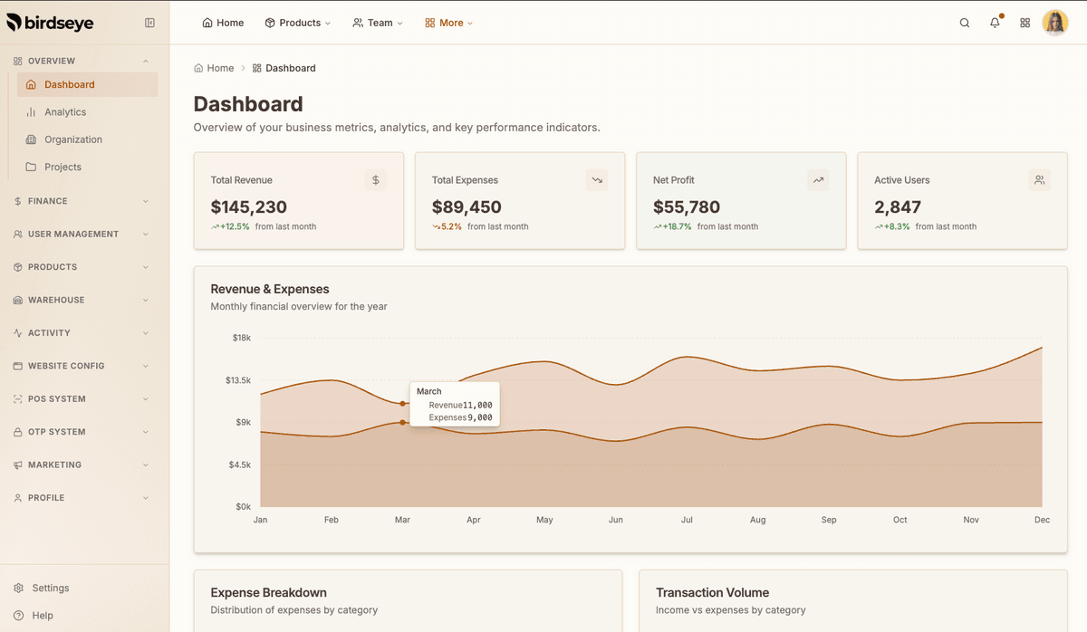Click the birdseye logo
Viewport: 1087px width, 632px height.
pyautogui.click(x=51, y=23)
